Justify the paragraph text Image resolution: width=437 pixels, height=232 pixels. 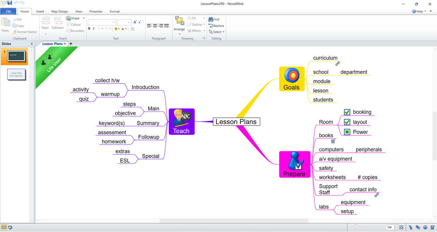167,26
